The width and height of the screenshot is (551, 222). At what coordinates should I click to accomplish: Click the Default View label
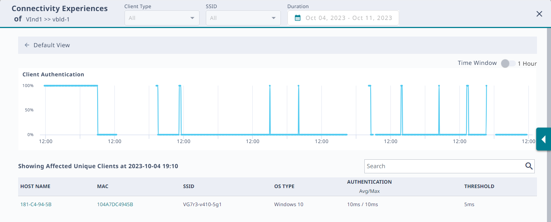[x=52, y=45]
